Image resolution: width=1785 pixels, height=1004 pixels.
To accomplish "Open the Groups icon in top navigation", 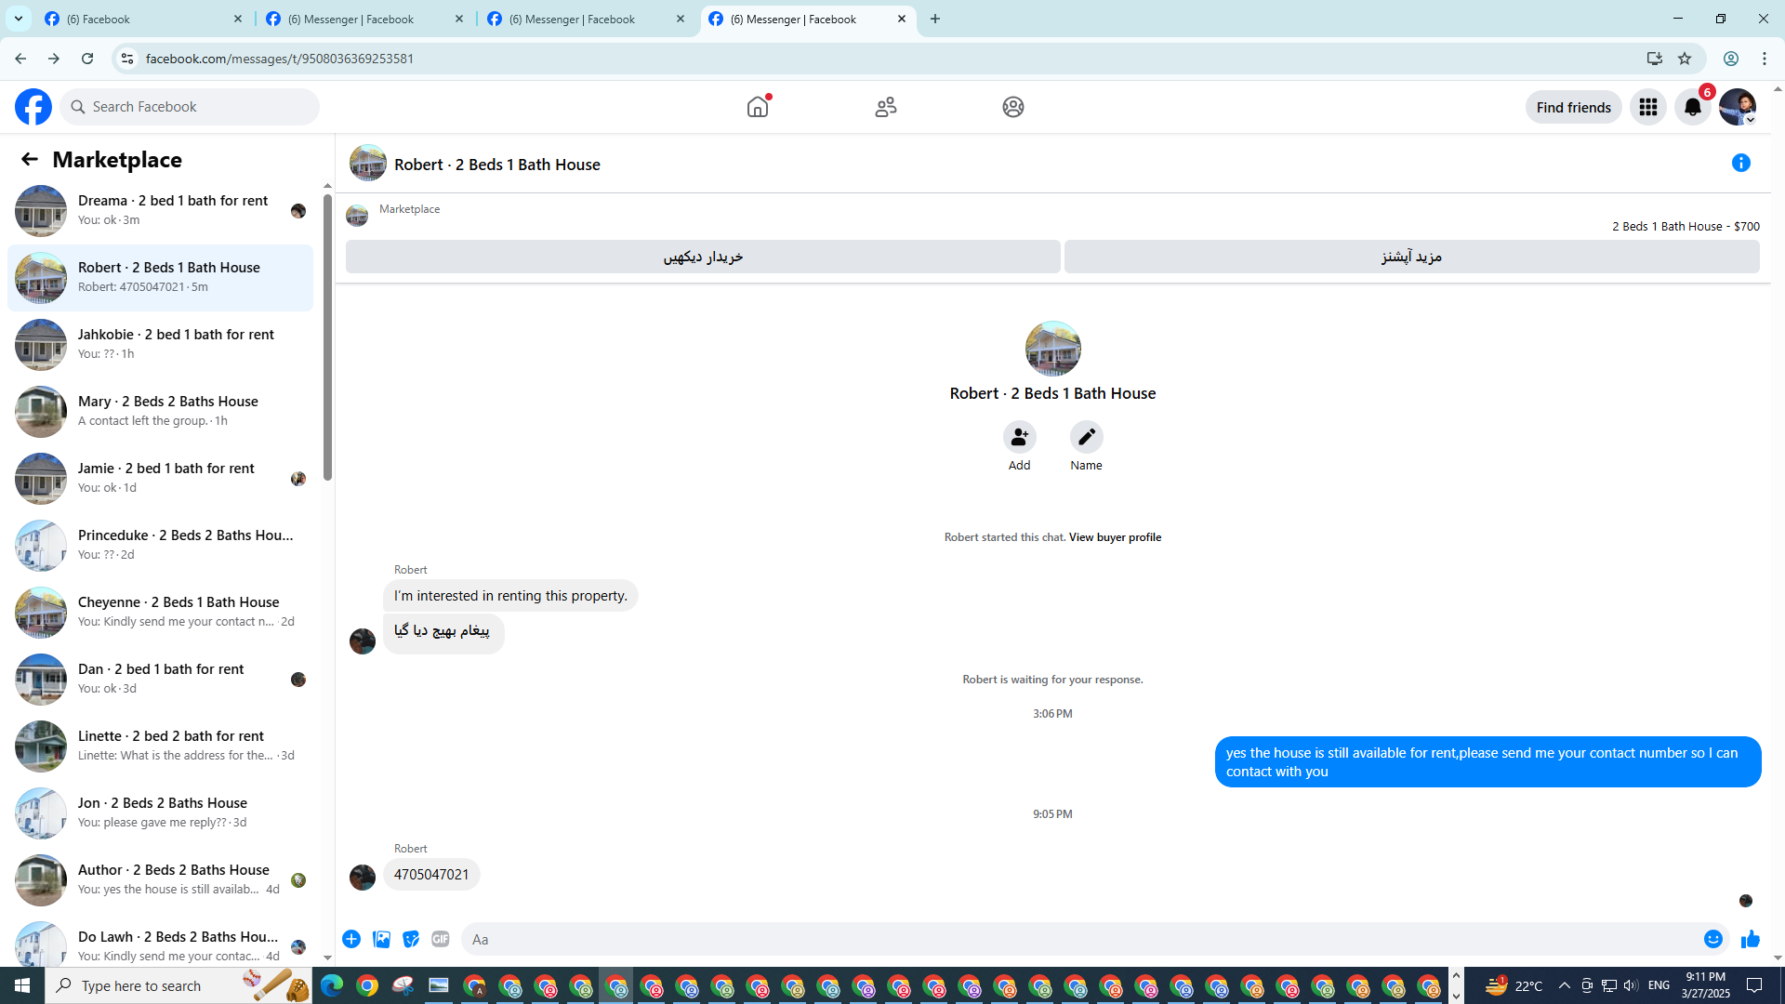I will tap(1013, 107).
